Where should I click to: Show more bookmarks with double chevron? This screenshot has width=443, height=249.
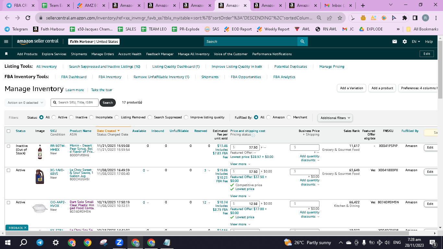point(398,29)
